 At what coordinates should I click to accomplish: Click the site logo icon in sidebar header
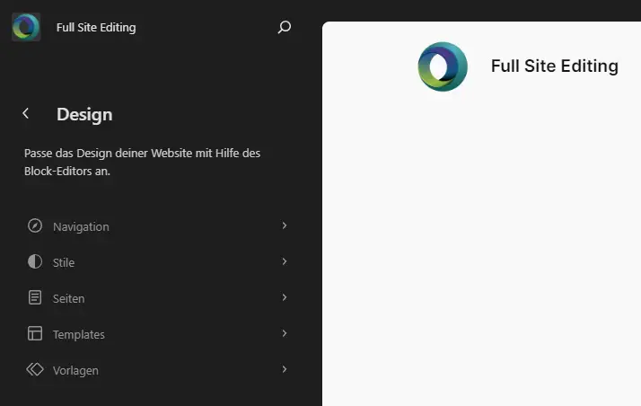26,27
